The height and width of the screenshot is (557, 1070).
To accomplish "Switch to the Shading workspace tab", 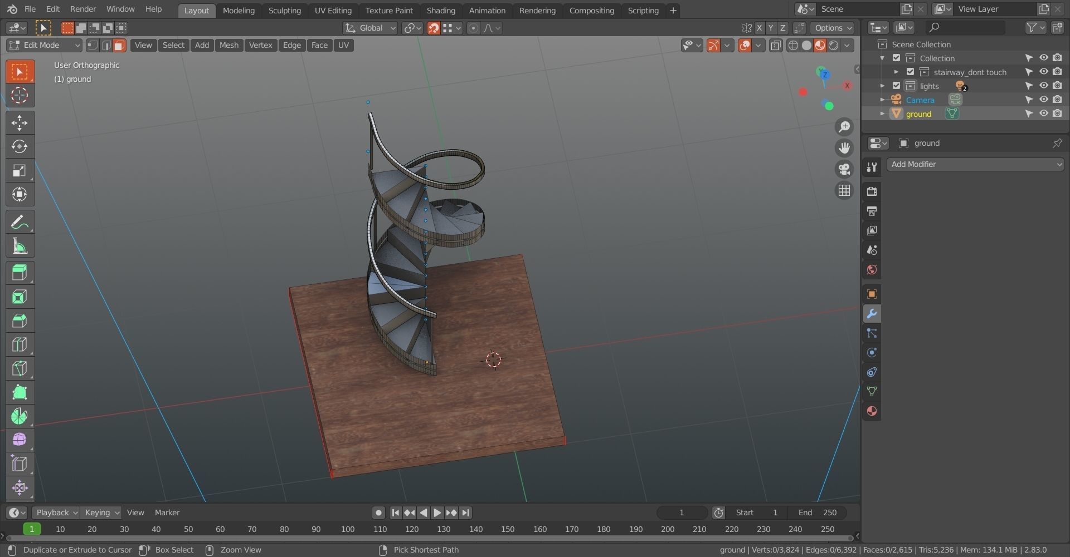I will tap(441, 11).
